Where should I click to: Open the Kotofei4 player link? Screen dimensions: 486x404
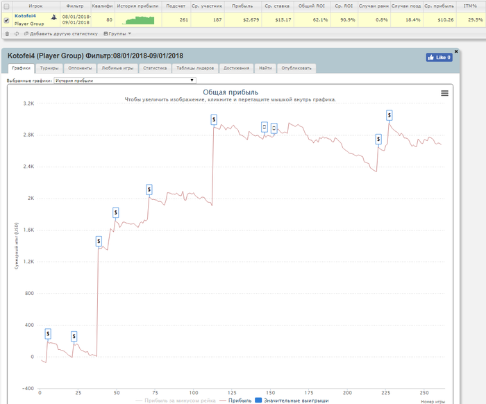click(25, 16)
